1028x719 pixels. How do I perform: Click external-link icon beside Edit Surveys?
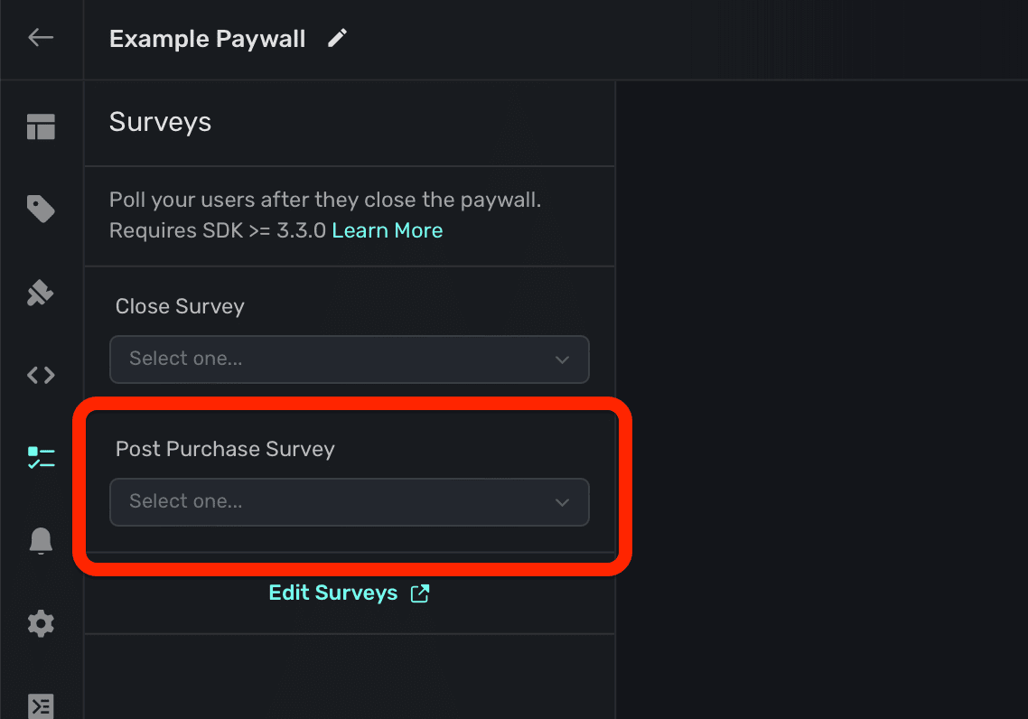[x=420, y=593]
